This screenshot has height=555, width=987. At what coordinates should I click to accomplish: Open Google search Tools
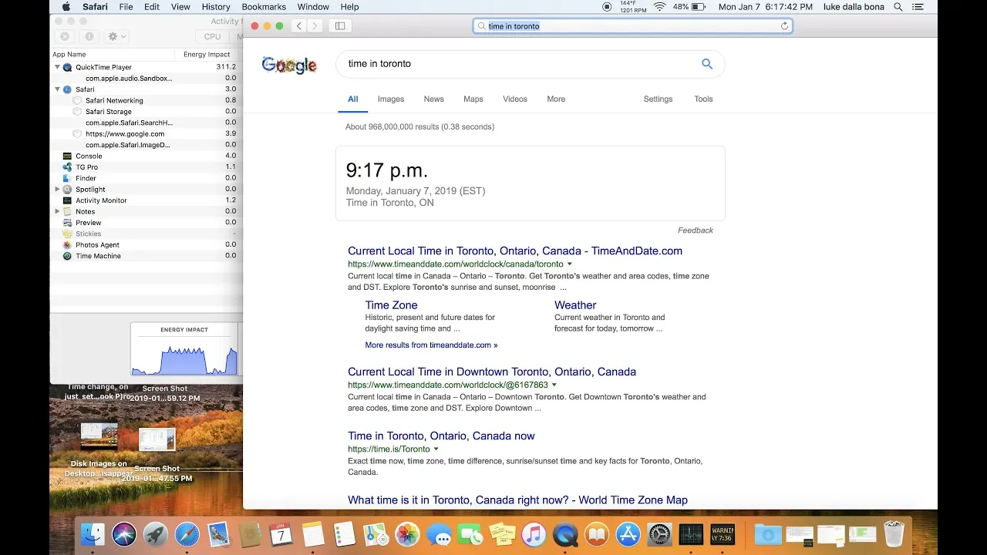coord(703,99)
